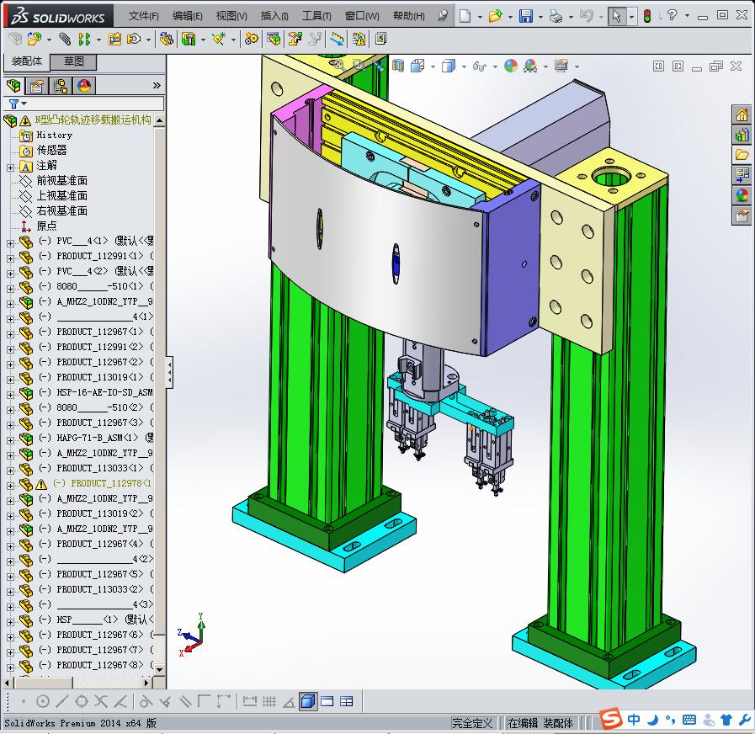Click the Open file folder icon

[x=495, y=16]
